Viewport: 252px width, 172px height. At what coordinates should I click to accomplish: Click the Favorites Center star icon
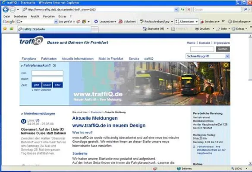coord(5,29)
